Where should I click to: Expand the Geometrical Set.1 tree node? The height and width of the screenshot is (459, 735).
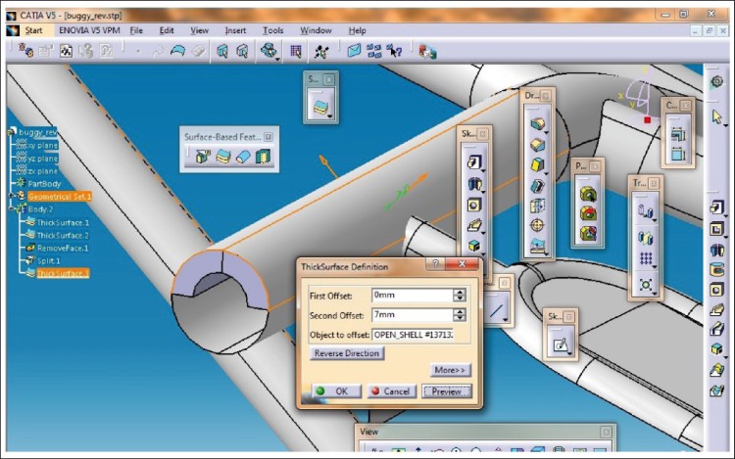pos(12,197)
